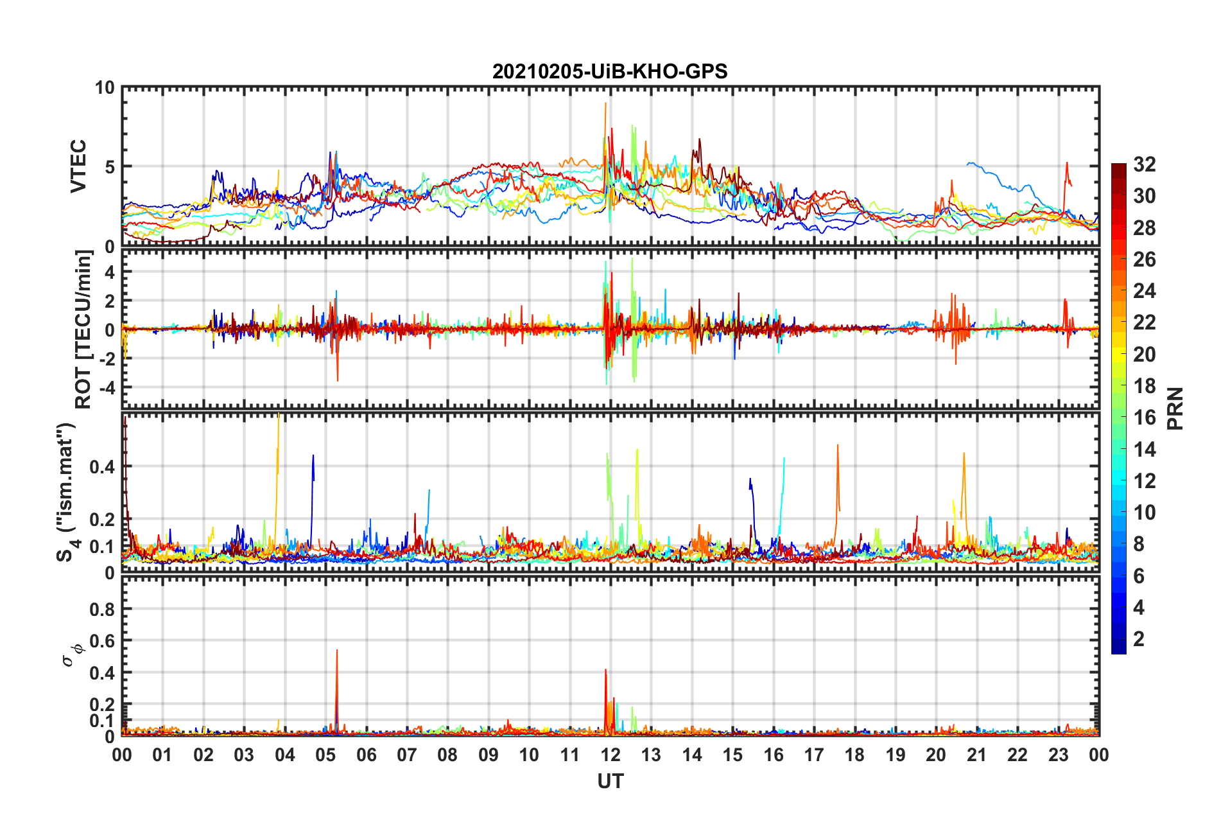Click VTEC y-axis tick label 10
Viewport: 1221px width, 817px height.
point(105,88)
